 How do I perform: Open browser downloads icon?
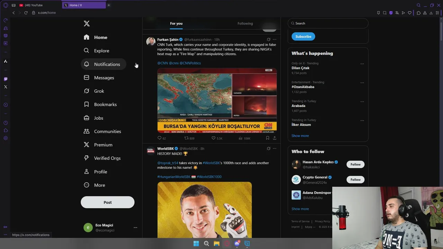point(431,13)
